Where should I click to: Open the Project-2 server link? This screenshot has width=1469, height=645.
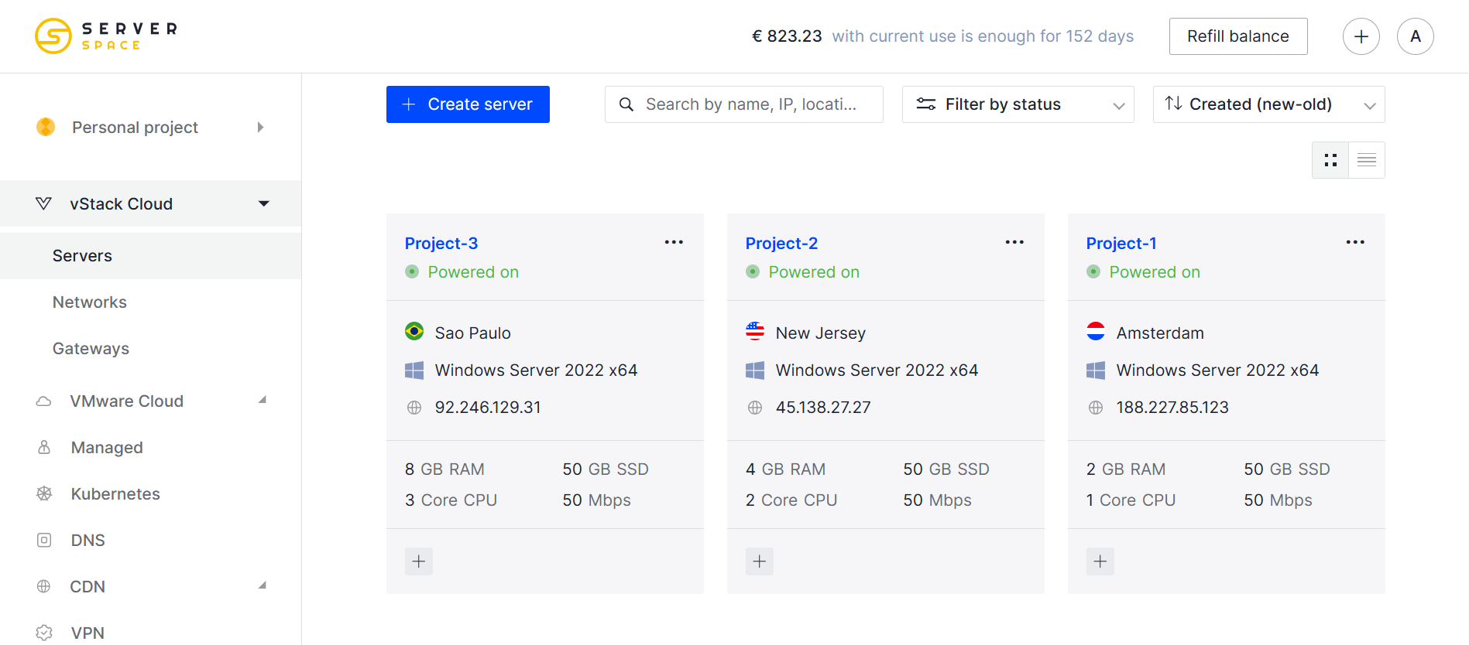(781, 244)
